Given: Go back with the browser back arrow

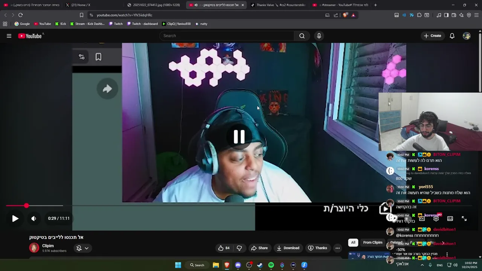Looking at the screenshot, I should (5, 15).
